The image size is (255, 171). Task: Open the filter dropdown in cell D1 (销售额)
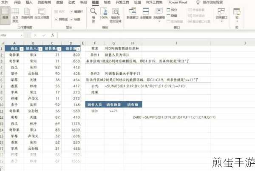click(x=78, y=49)
